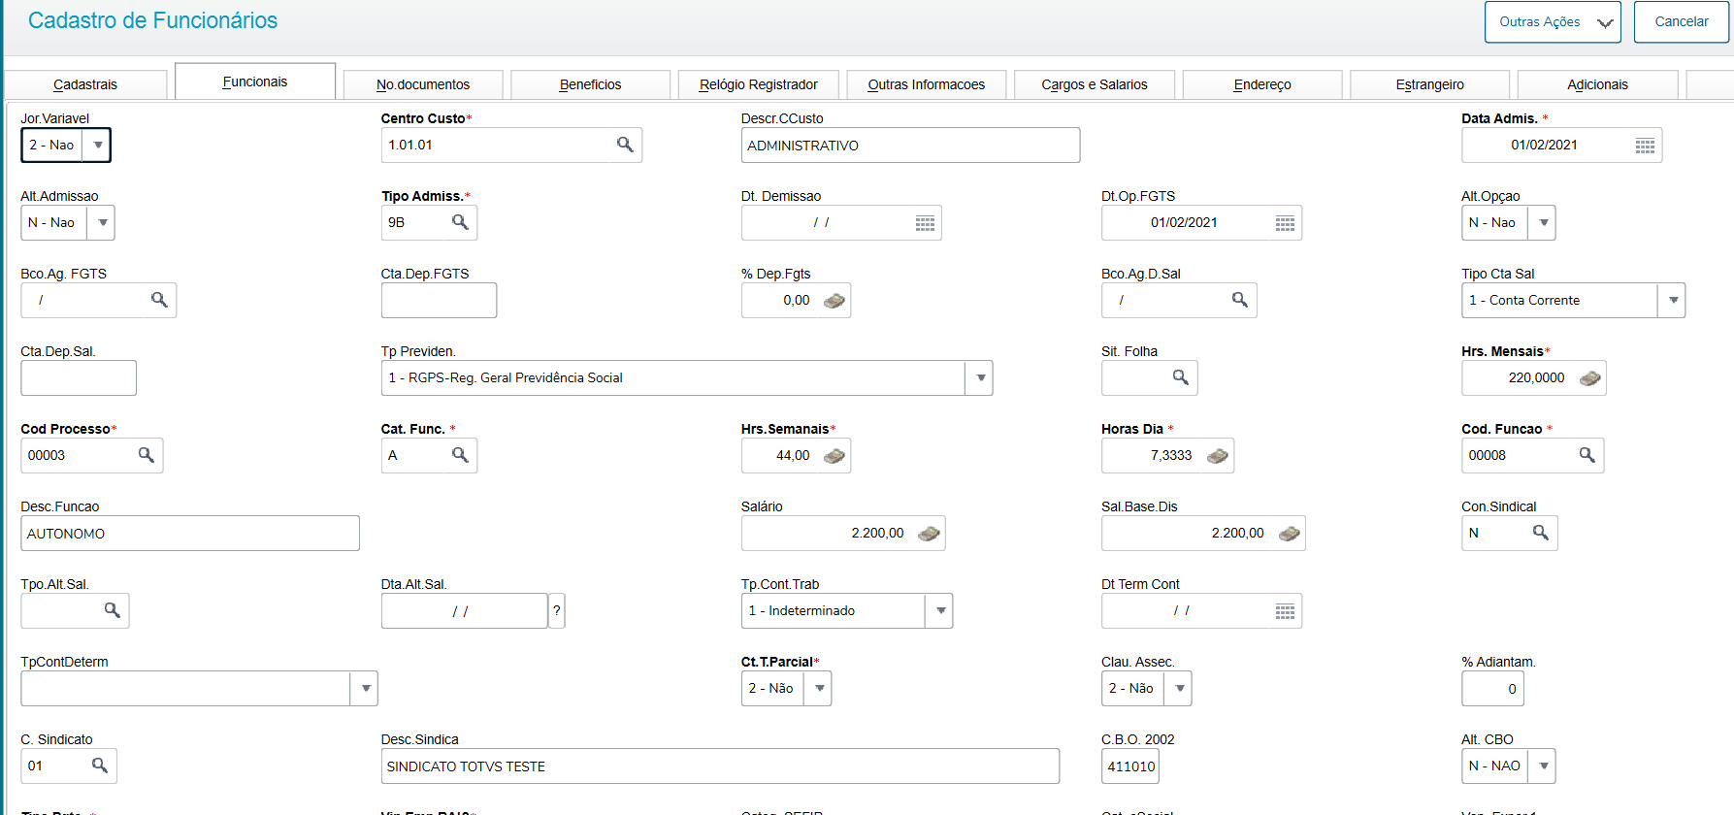
Task: Open the Sit. Folha lookup magnifier
Action: [x=1180, y=377]
